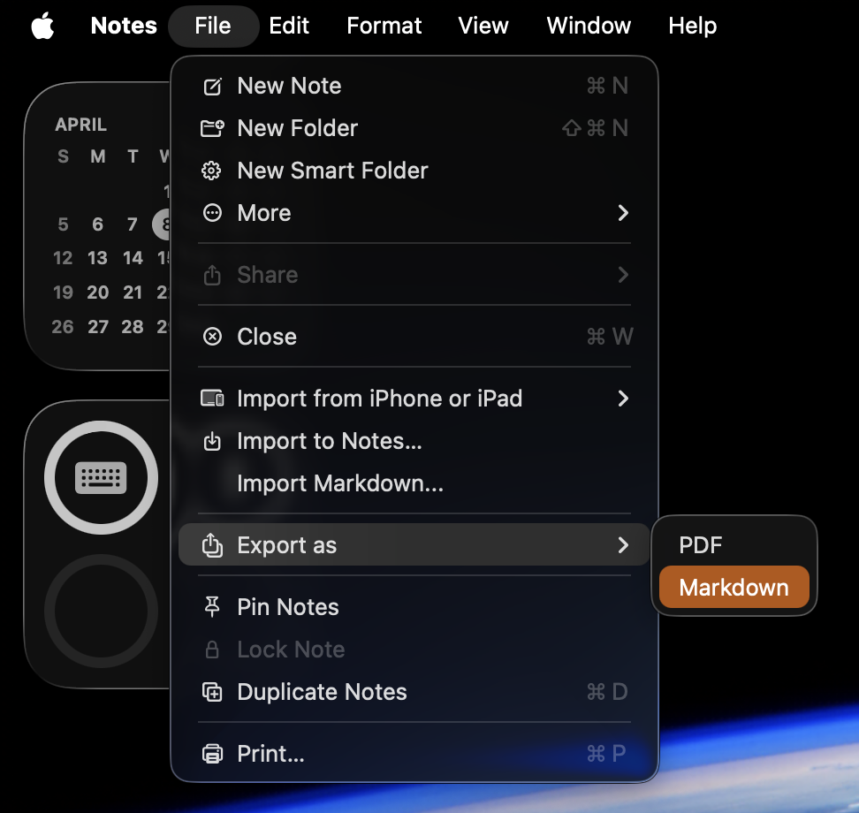Select Import Markdown… menu entry
Viewport: 859px width, 813px height.
point(340,483)
